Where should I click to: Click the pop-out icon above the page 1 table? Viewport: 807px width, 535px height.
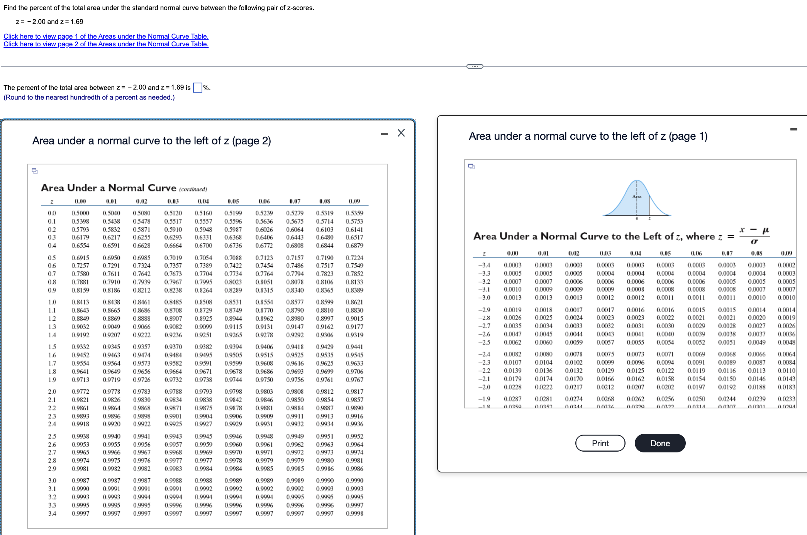pos(471,166)
